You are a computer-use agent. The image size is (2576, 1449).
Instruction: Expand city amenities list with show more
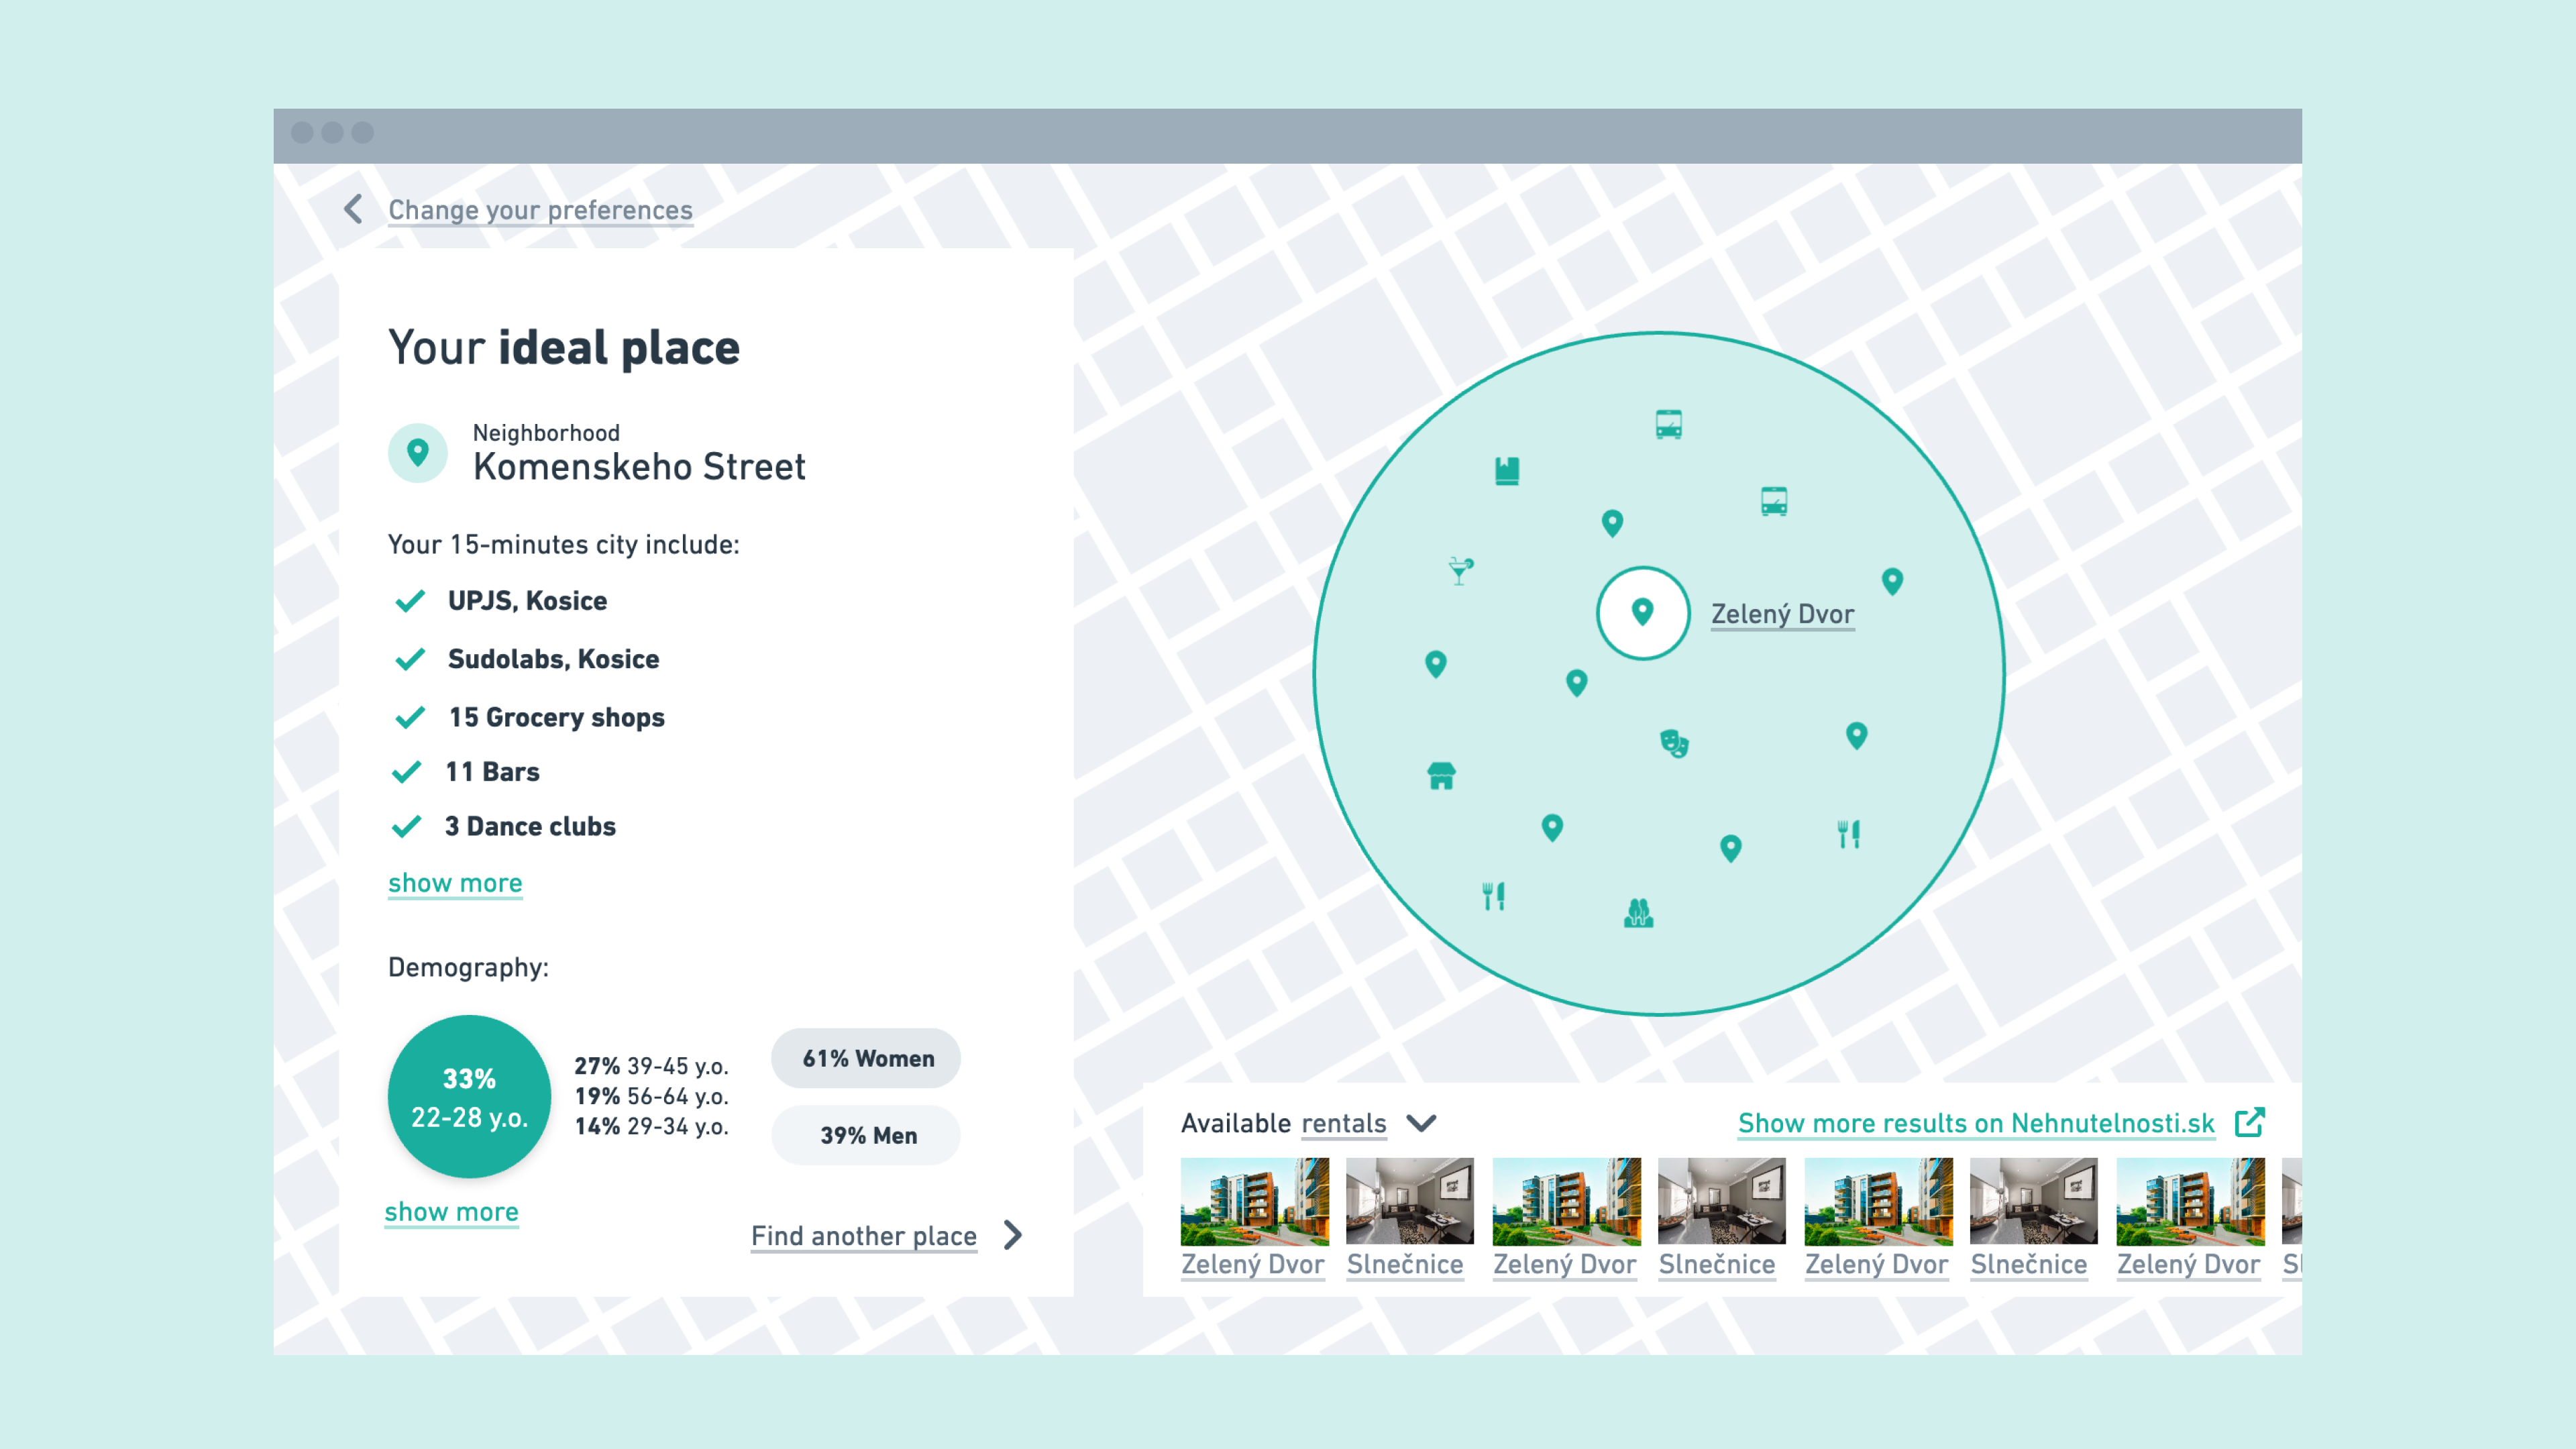click(455, 883)
